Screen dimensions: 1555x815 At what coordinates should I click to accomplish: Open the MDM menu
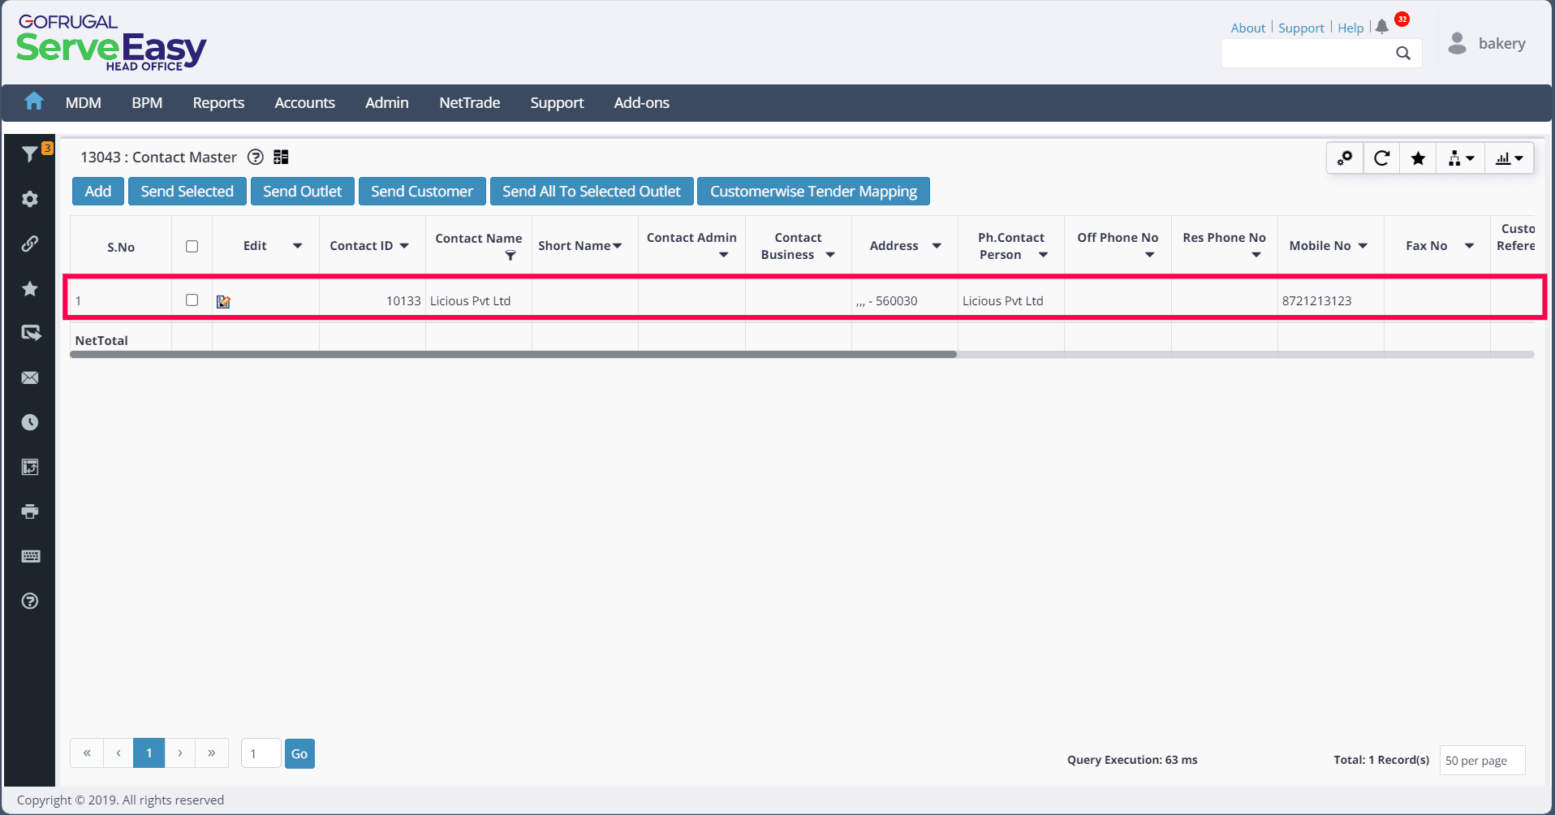tap(84, 103)
